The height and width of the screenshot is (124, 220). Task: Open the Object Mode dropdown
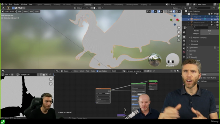coord(9,11)
